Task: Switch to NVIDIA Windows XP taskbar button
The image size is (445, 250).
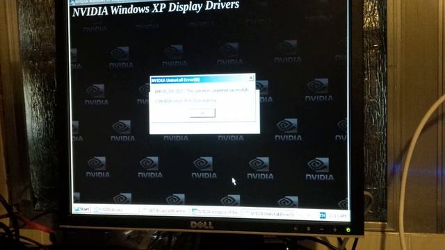Action: pyautogui.click(x=216, y=212)
